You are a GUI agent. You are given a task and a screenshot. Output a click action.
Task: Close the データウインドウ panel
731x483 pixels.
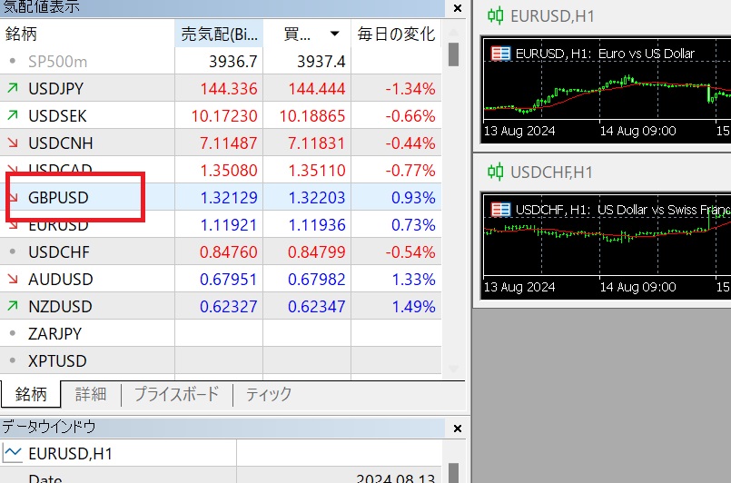458,428
